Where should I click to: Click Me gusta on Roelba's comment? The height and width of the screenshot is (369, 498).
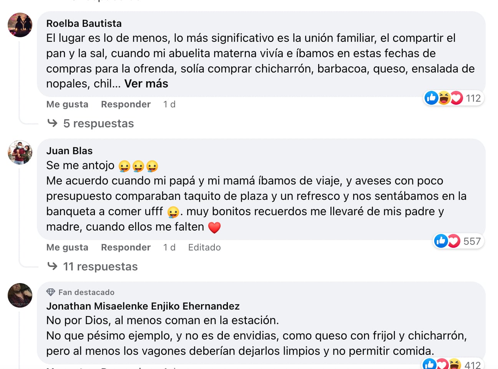click(67, 104)
